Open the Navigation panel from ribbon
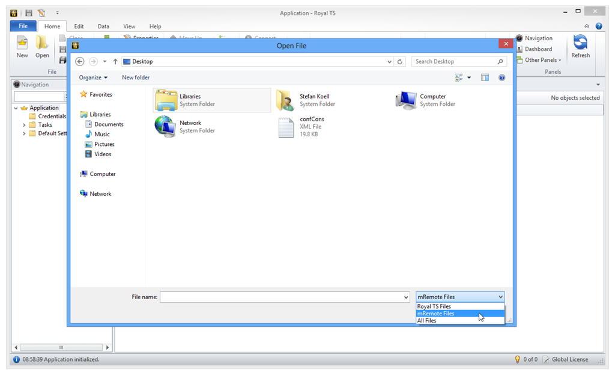615x376 pixels. (534, 38)
